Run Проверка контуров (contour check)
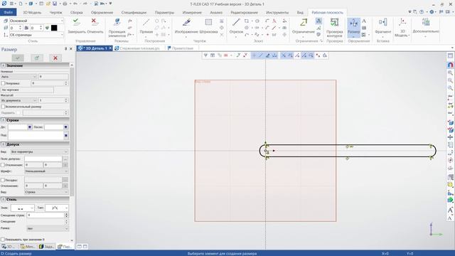 pos(334,28)
